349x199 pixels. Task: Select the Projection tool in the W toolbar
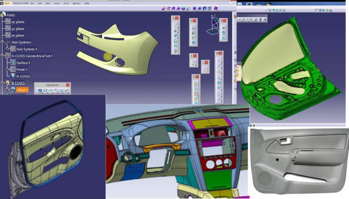point(219,78)
